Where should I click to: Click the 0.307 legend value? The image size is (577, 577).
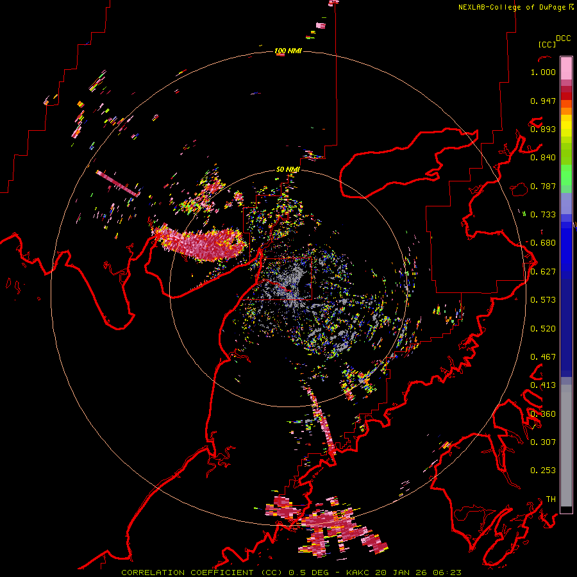tap(543, 442)
